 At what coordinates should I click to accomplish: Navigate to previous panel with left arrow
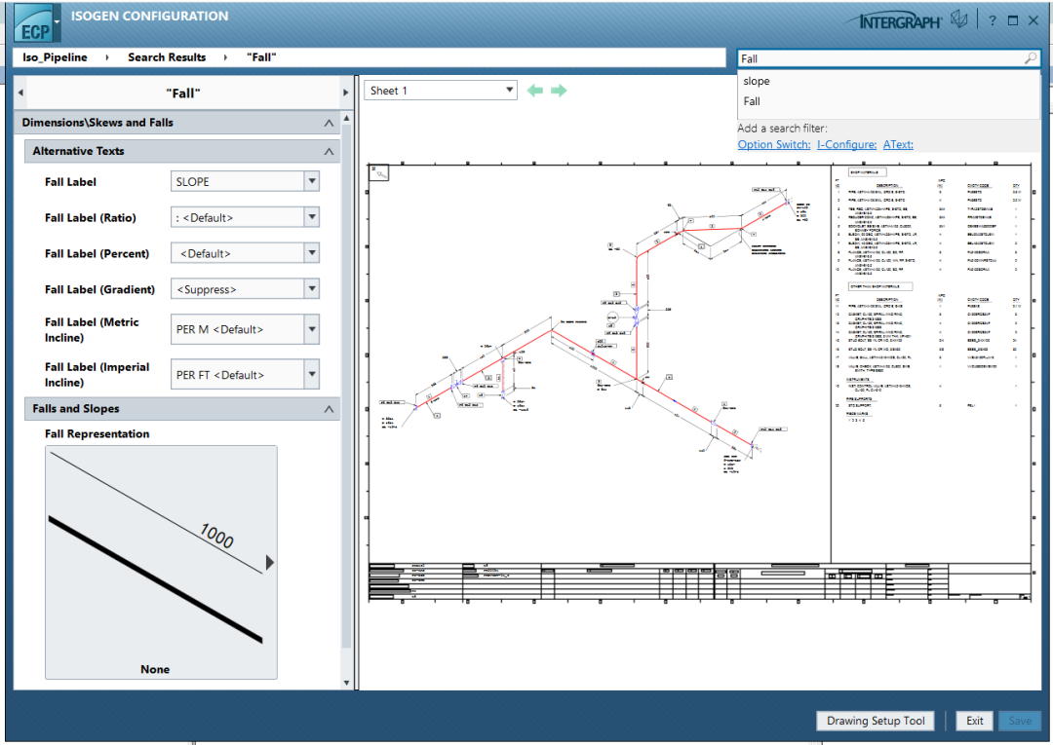20,93
